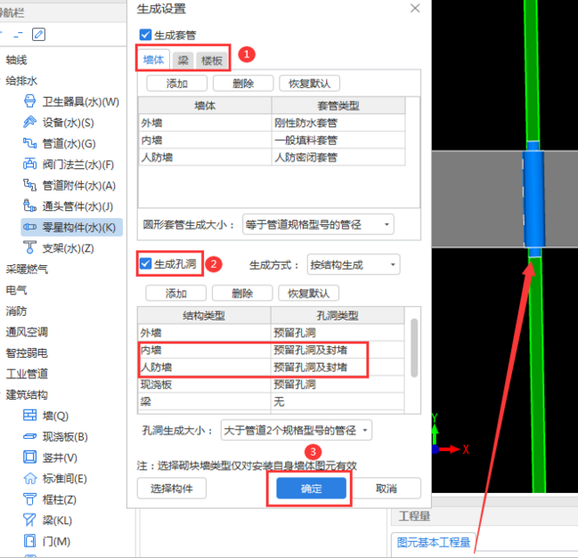Toggle the 生成套管 checkbox
Image resolution: width=578 pixels, height=558 pixels.
point(145,35)
